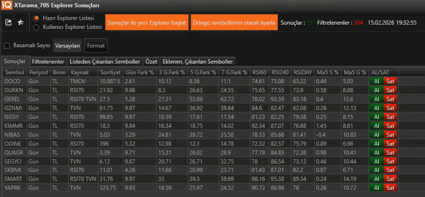Screen dimensions: 425x197
Task: Click Al button for DOCO
Action: 377,81
